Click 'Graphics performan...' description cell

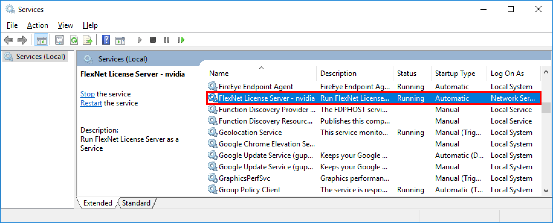pyautogui.click(x=355, y=178)
